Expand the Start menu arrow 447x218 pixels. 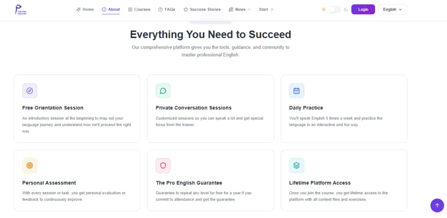pos(272,9)
